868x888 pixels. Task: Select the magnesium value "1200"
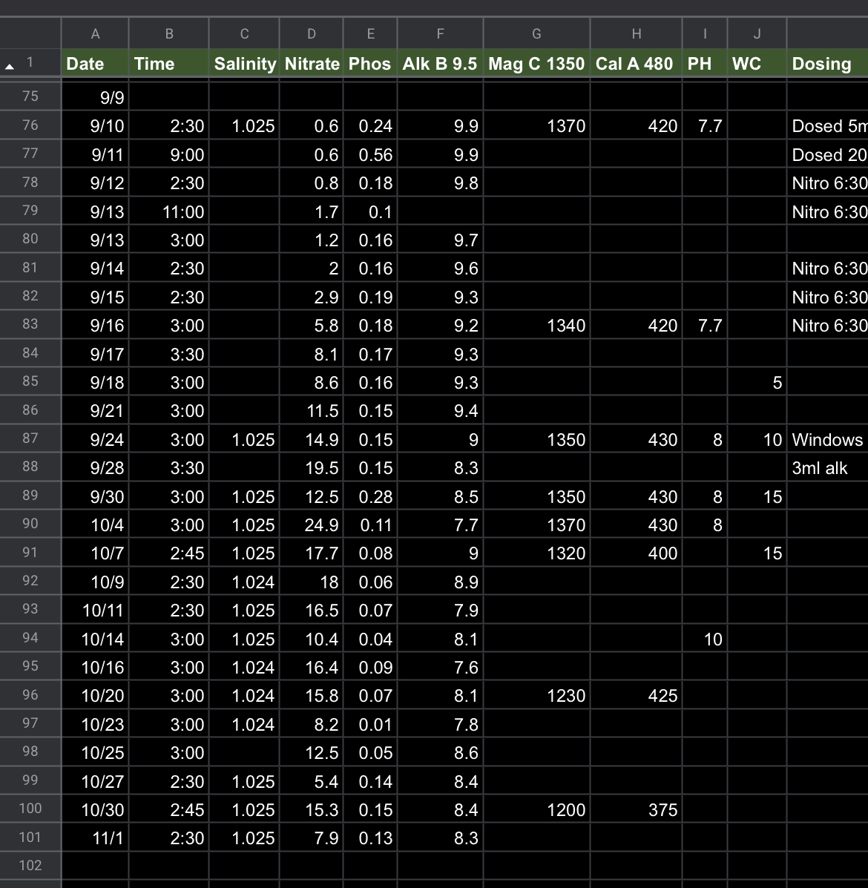click(x=537, y=810)
